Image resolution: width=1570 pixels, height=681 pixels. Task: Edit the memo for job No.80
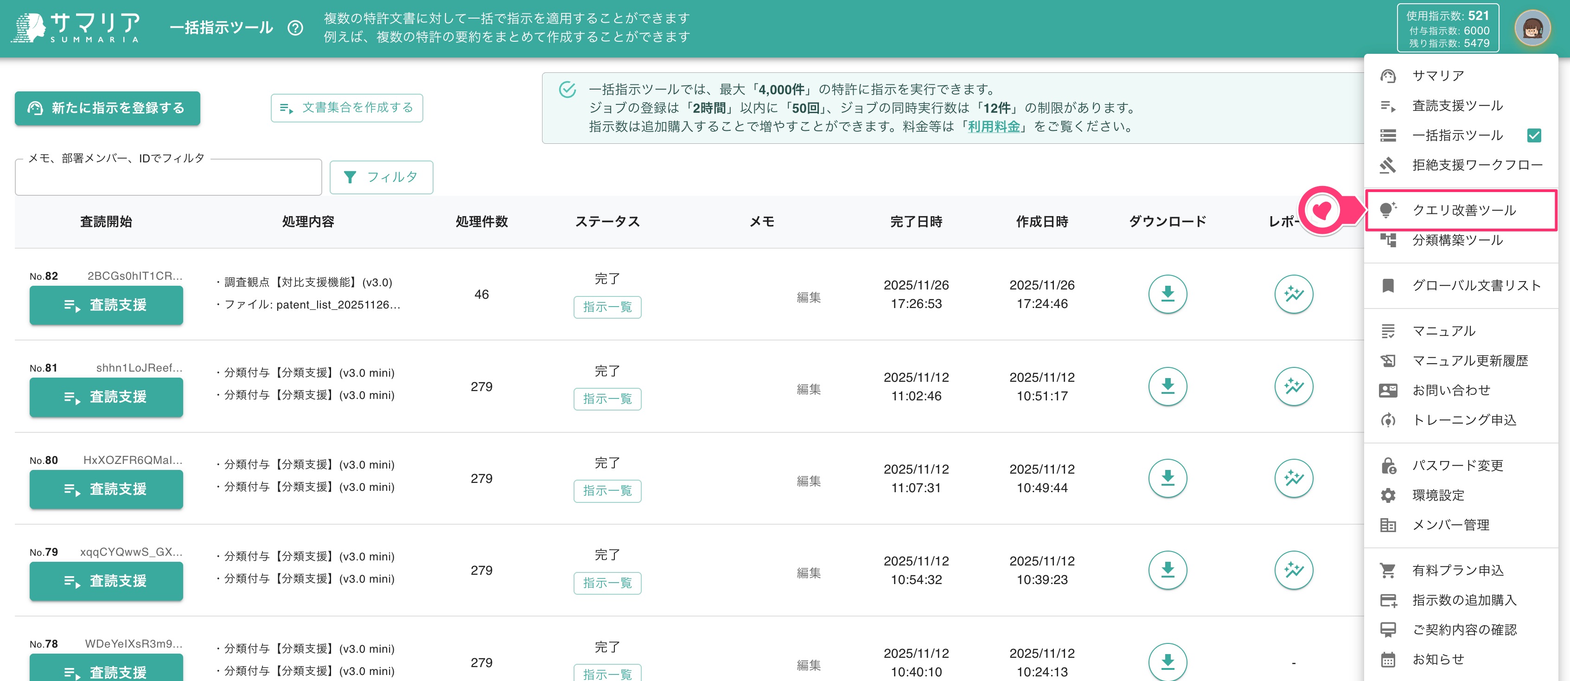pyautogui.click(x=809, y=481)
